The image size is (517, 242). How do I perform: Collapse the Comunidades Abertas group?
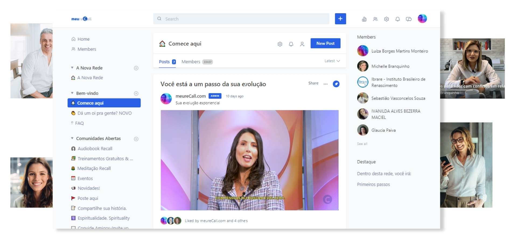tap(72, 138)
